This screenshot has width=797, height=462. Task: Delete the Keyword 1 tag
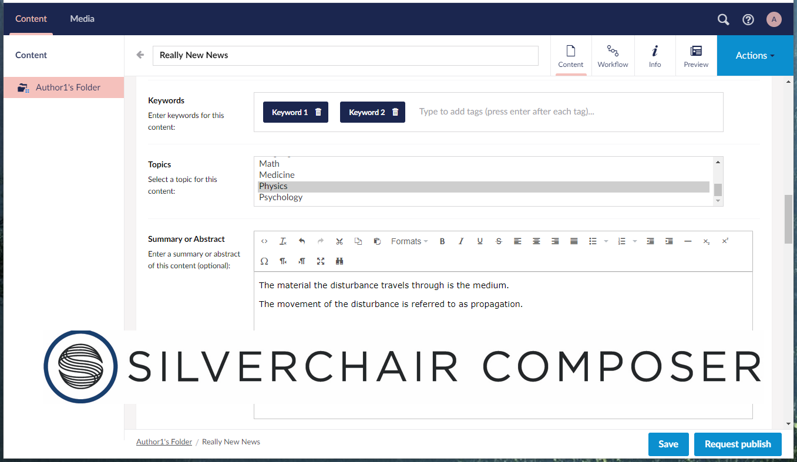[x=318, y=112]
